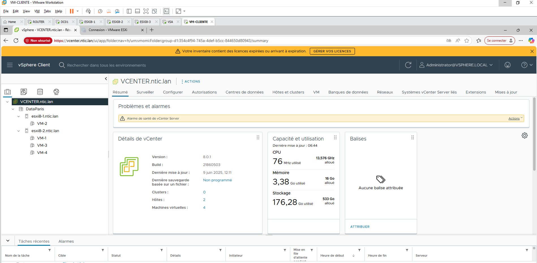Image resolution: width=537 pixels, height=263 pixels.
Task: Open the Banques de données tab
Action: point(348,92)
